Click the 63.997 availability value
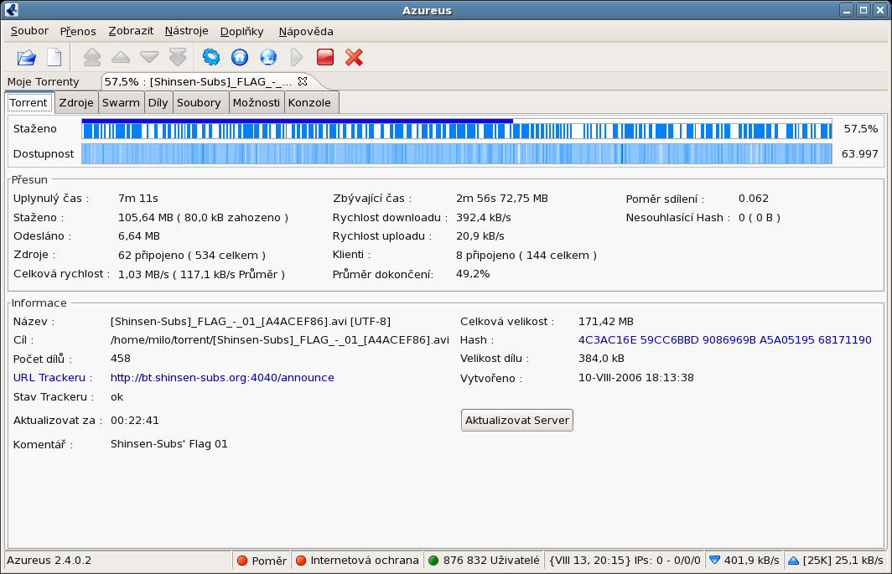 click(859, 154)
